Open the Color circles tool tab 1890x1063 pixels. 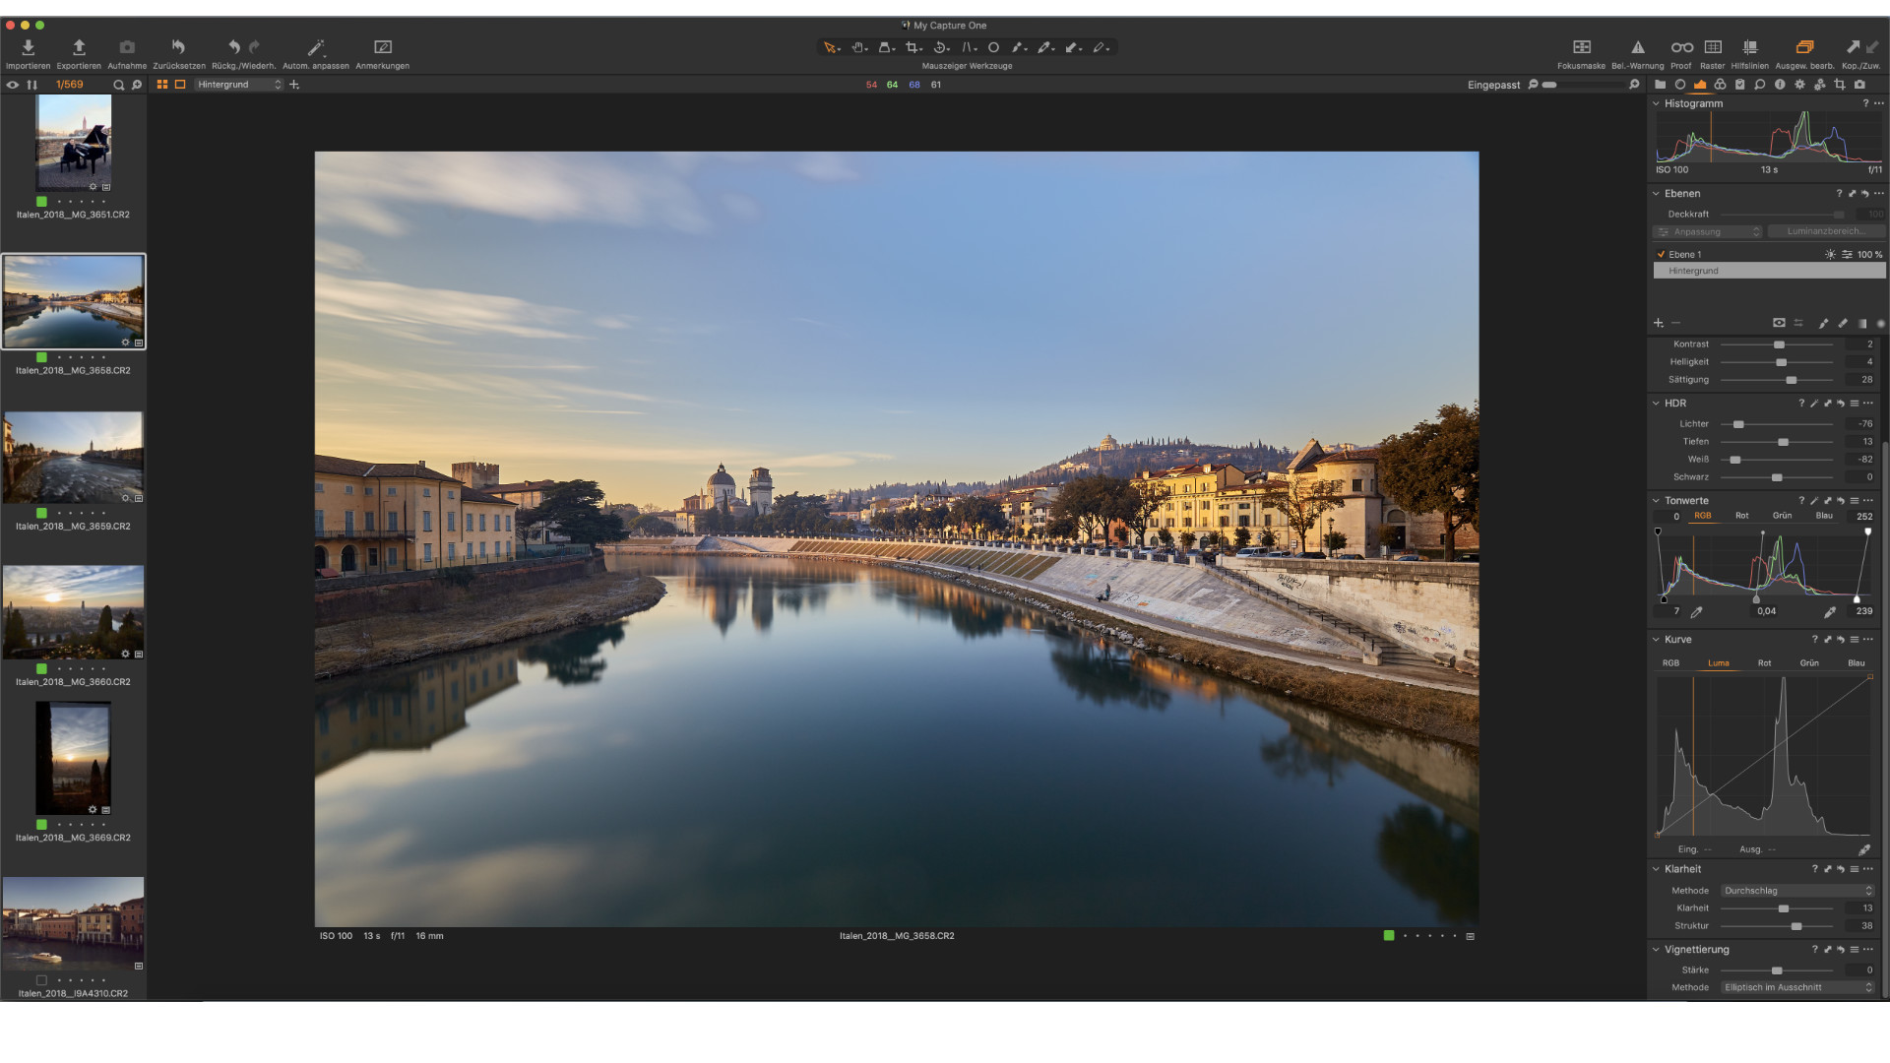1720,85
